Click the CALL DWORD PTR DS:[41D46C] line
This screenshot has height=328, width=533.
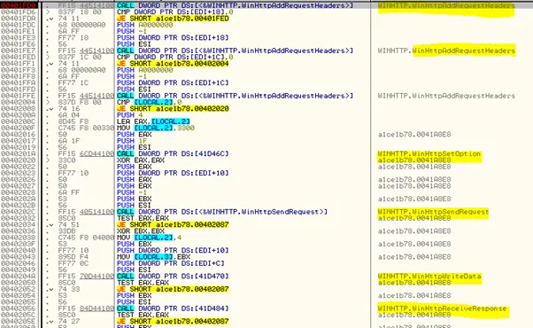point(173,153)
